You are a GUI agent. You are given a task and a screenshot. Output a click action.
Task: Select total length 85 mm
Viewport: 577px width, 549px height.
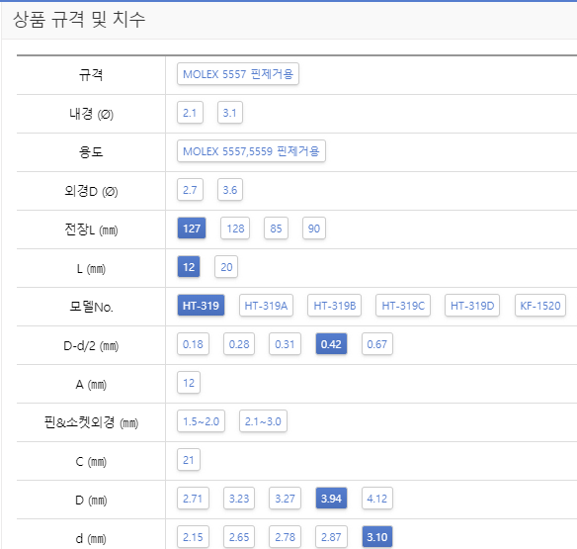(x=276, y=229)
